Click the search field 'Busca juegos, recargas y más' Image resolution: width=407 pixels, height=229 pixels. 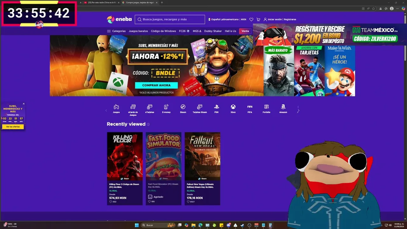[170, 19]
